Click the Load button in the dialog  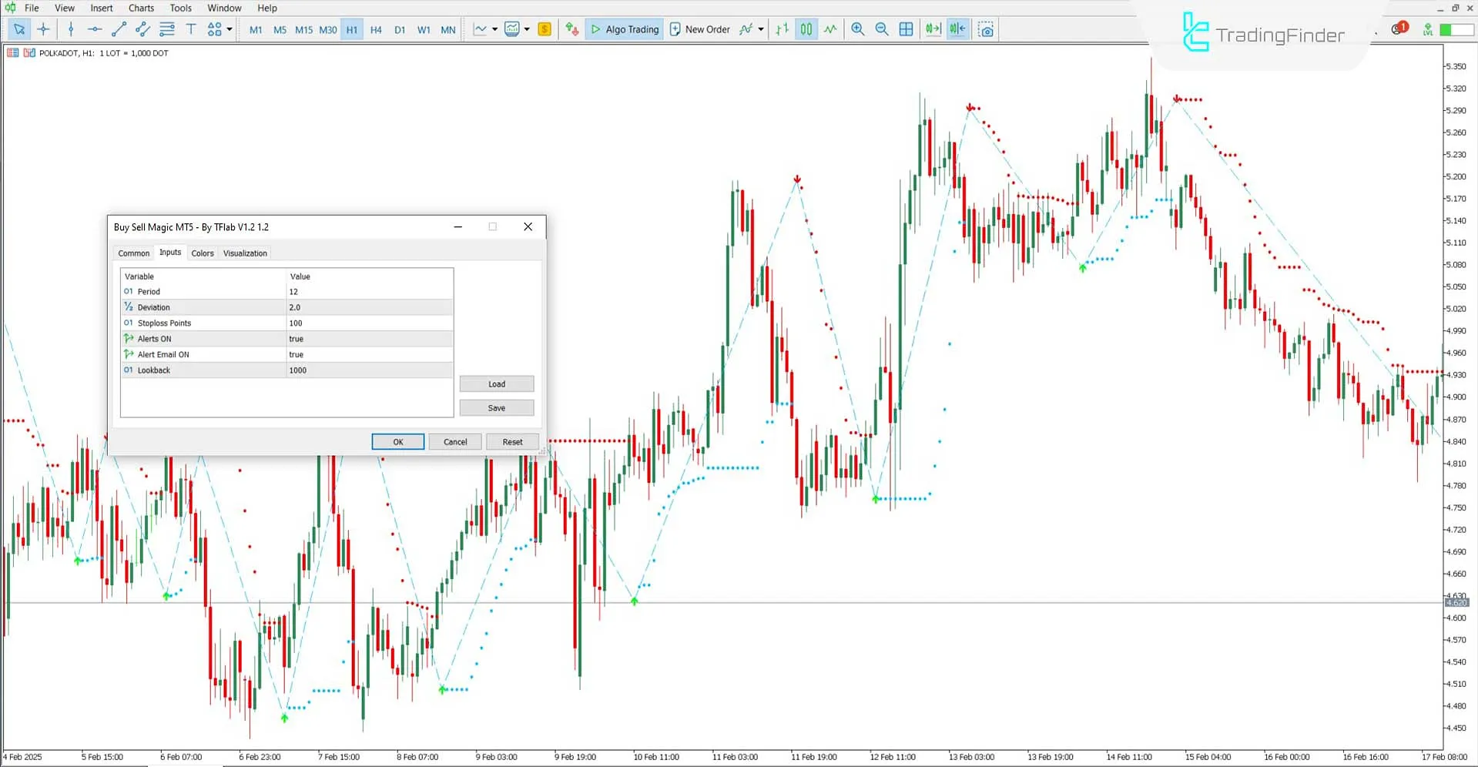point(496,383)
